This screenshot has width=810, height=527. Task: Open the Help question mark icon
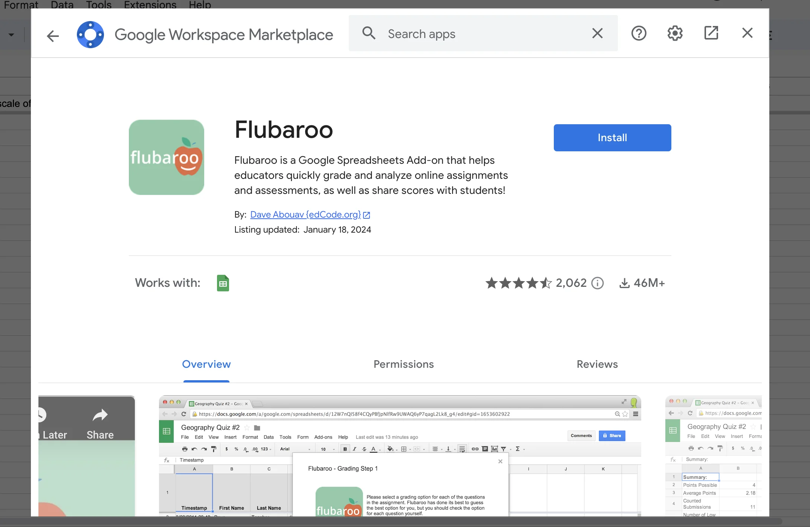pos(639,34)
